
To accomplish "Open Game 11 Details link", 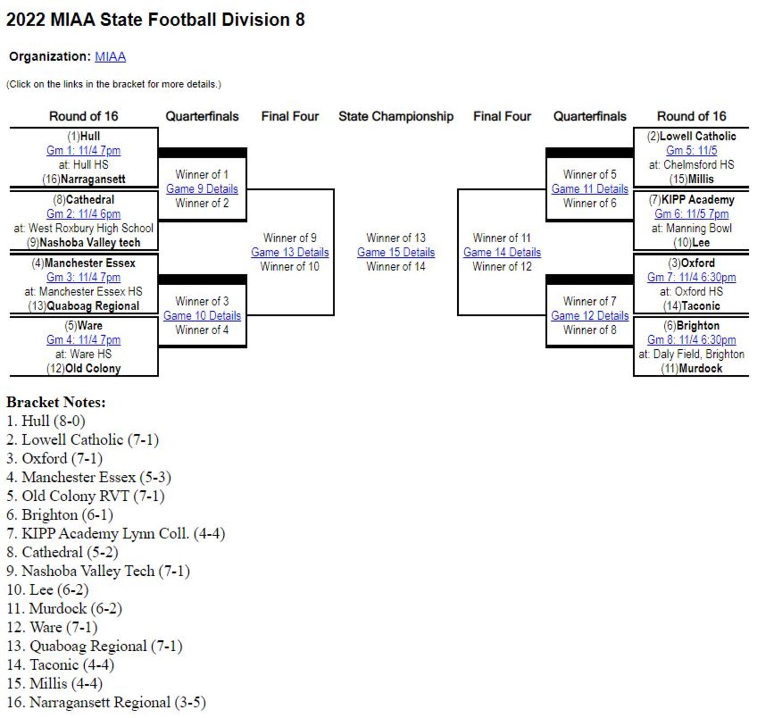I will 590,189.
